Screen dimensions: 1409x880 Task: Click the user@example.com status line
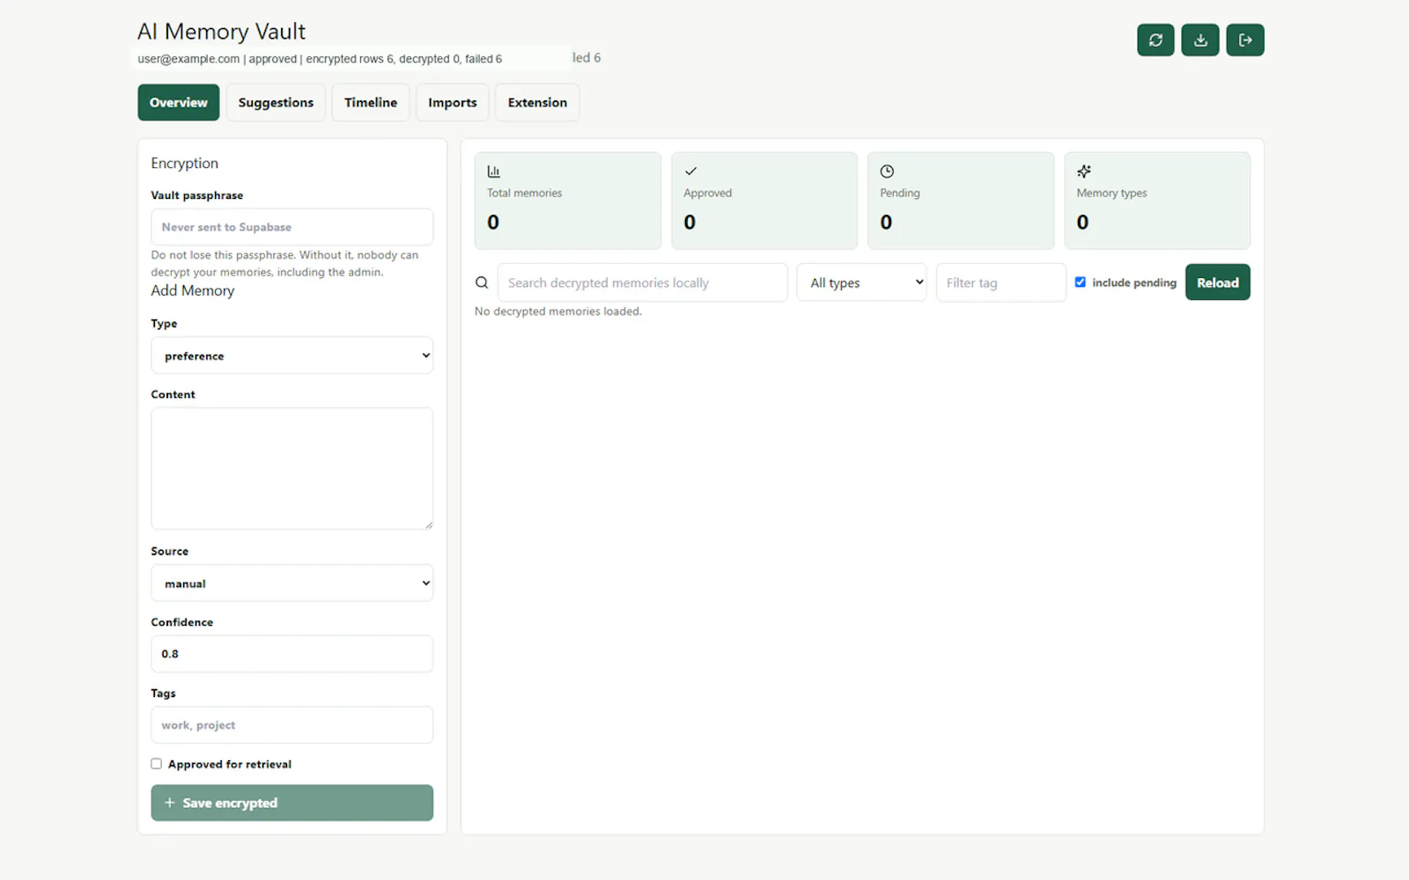pos(320,59)
